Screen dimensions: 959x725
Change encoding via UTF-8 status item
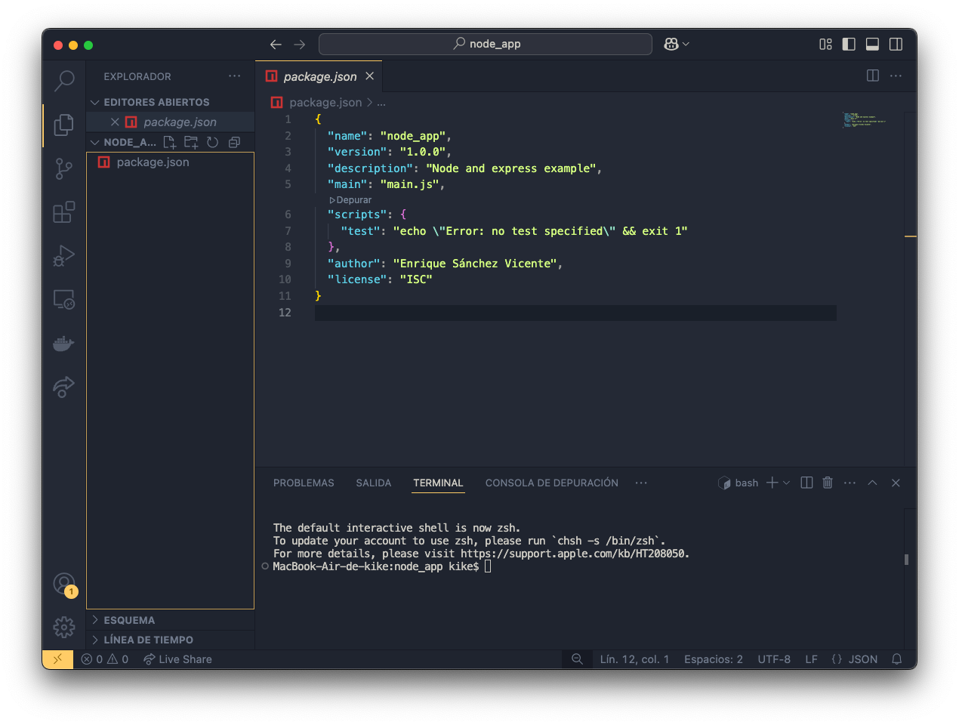tap(774, 659)
